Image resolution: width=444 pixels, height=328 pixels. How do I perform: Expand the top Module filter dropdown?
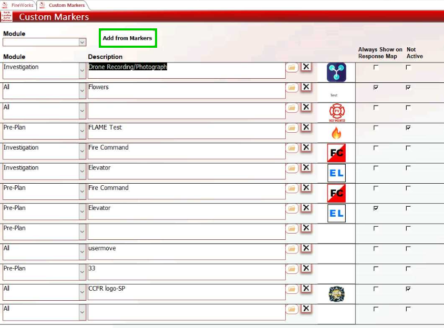[x=82, y=43]
